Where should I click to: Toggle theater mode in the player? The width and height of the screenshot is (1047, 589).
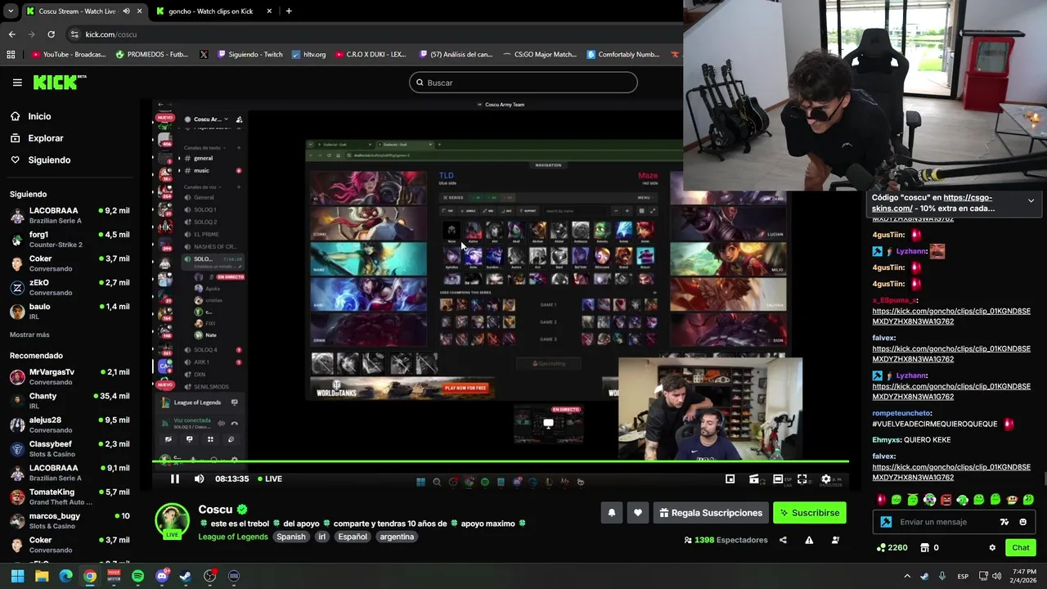coord(778,479)
